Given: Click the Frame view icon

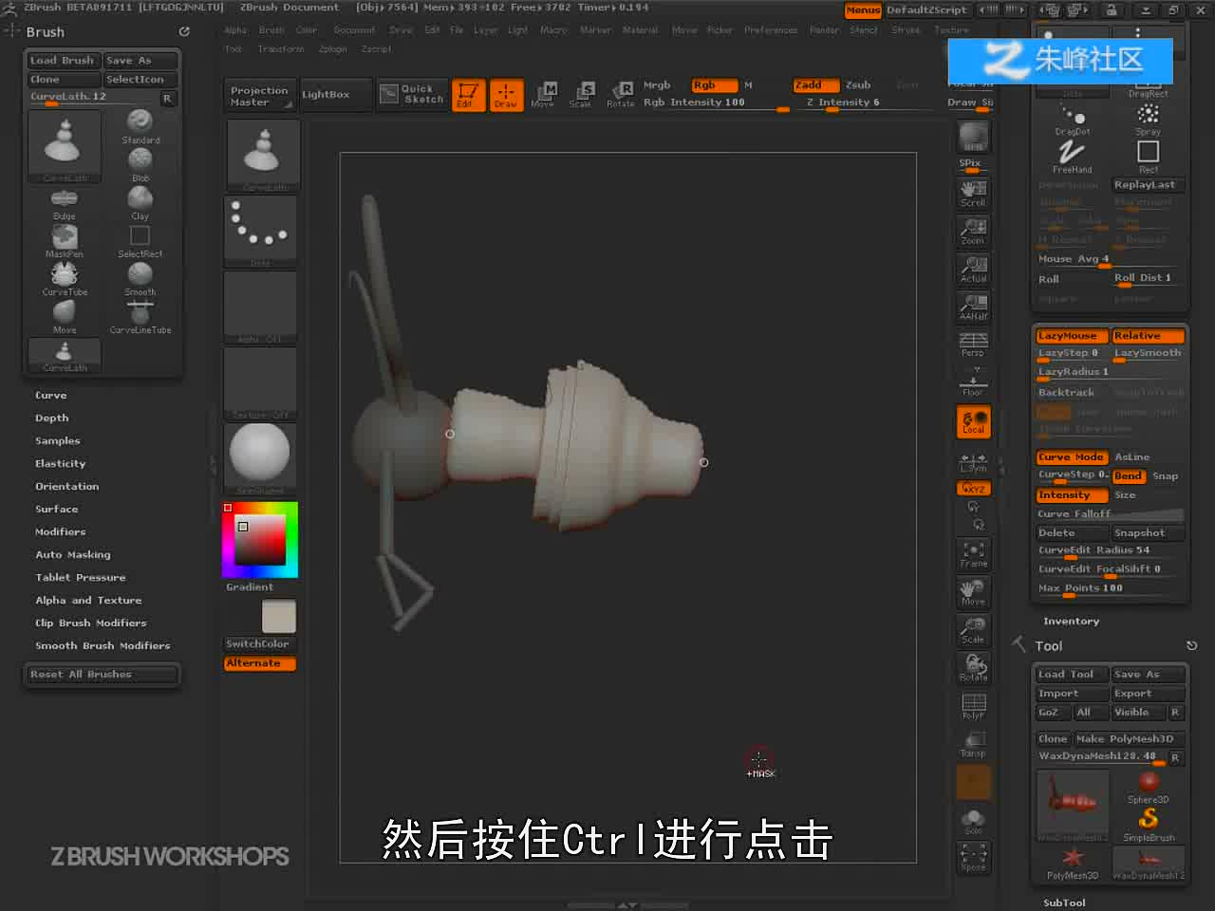Looking at the screenshot, I should point(973,554).
